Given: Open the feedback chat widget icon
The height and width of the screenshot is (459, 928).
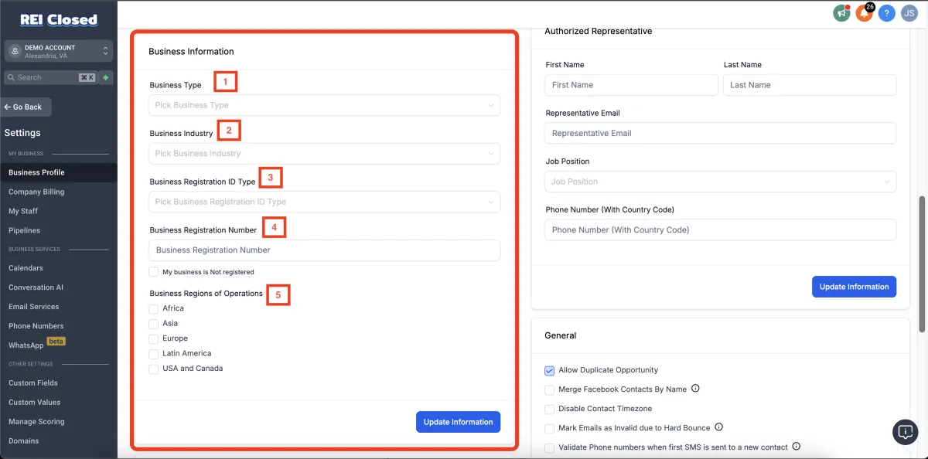Looking at the screenshot, I should 905,431.
